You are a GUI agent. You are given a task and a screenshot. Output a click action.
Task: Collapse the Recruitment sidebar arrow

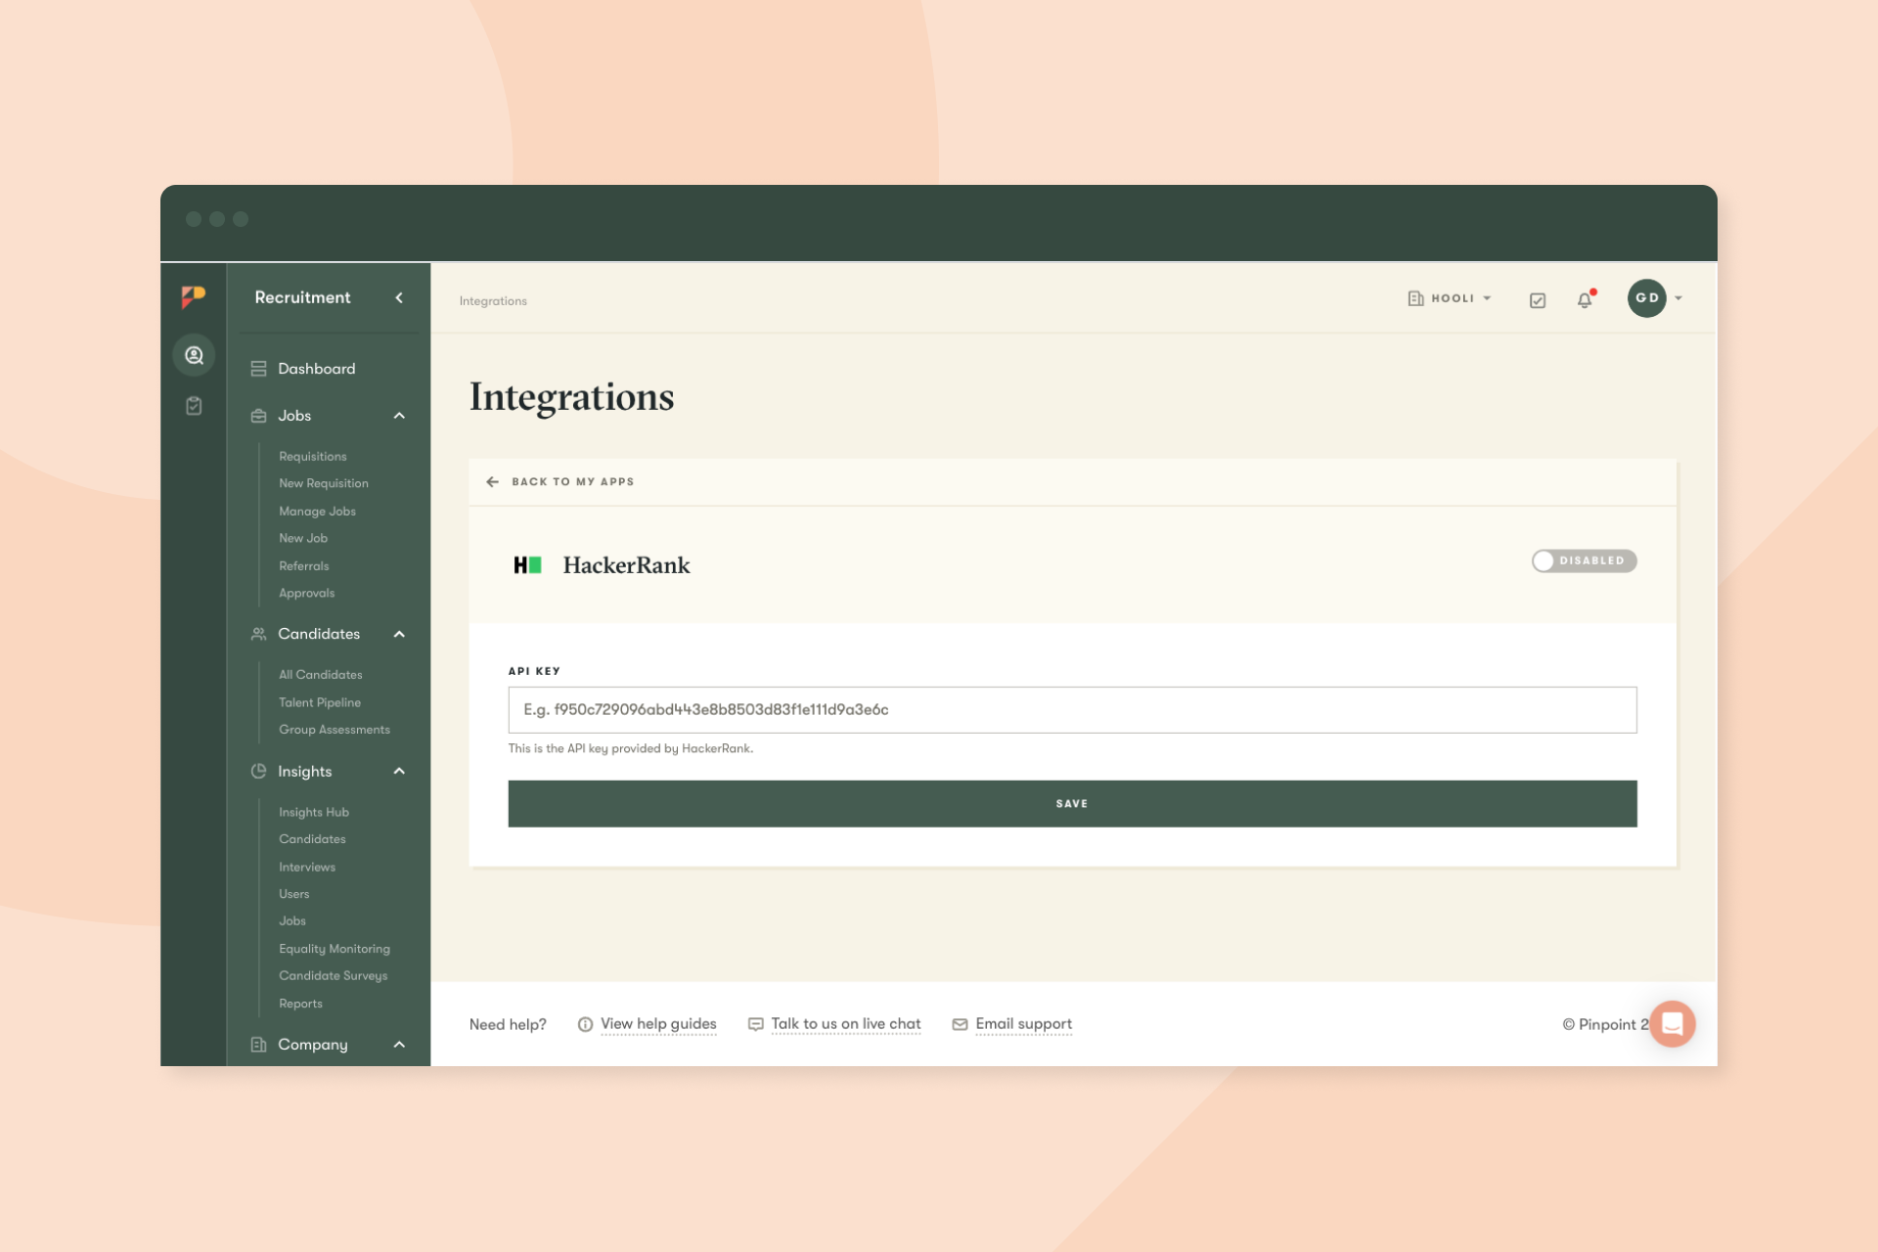click(x=399, y=297)
